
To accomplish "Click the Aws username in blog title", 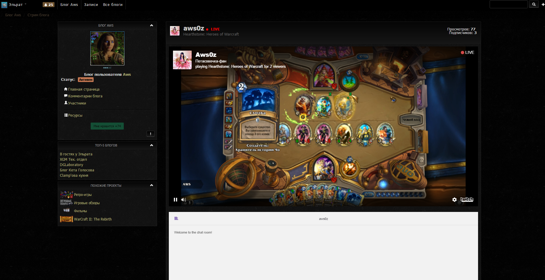I will coord(127,75).
